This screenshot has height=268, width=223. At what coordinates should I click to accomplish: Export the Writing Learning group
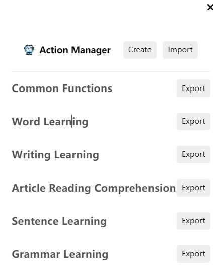[x=193, y=154]
